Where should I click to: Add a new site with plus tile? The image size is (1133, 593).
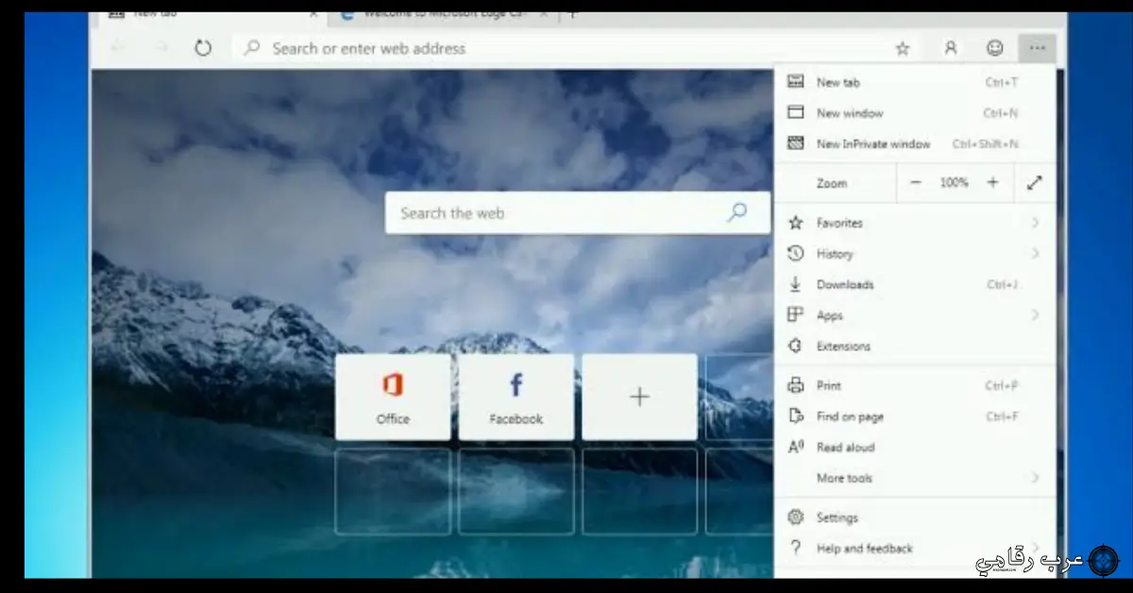tap(639, 397)
